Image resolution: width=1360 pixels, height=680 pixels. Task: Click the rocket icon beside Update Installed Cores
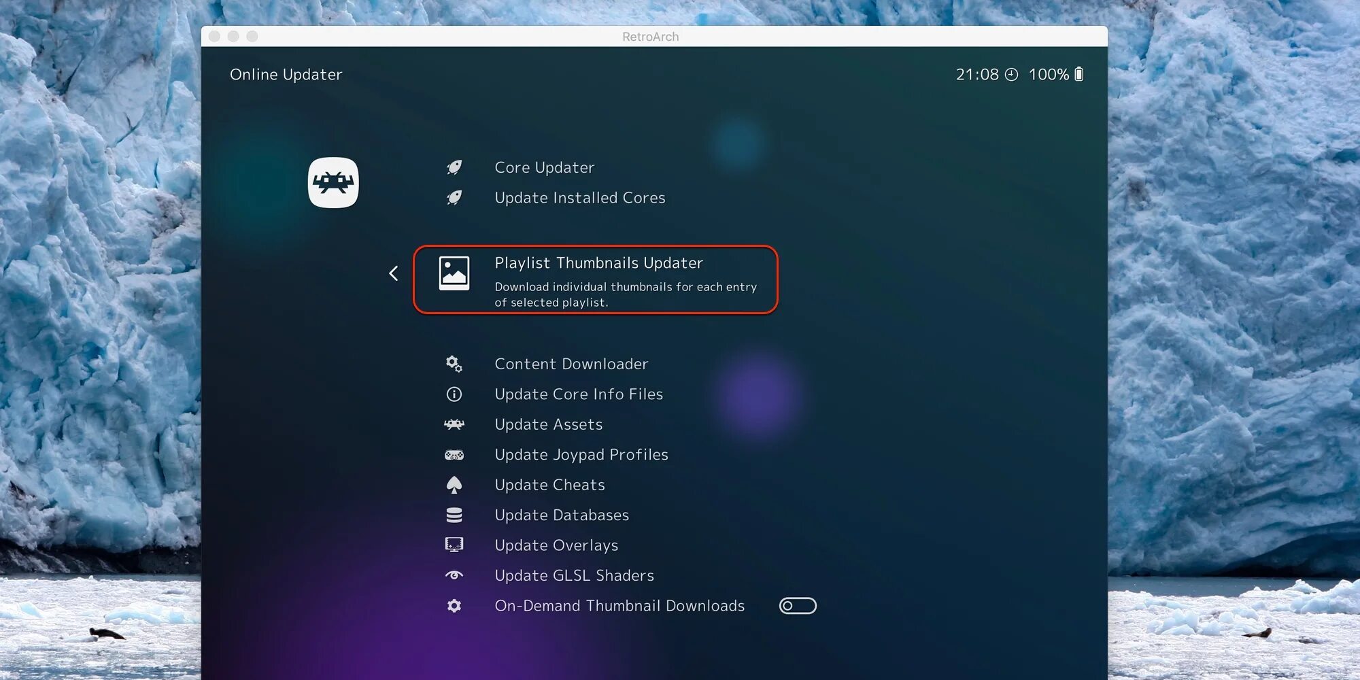(x=454, y=198)
